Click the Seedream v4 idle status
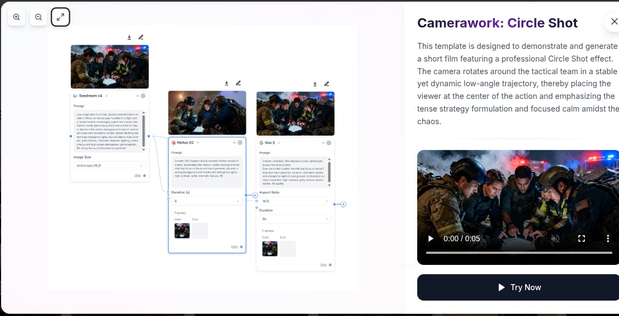 pyautogui.click(x=140, y=175)
